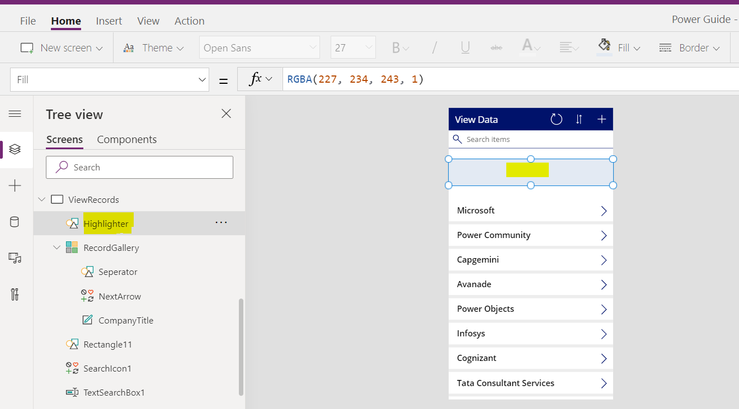
Task: Open the fx formula dropdown
Action: [x=260, y=79]
